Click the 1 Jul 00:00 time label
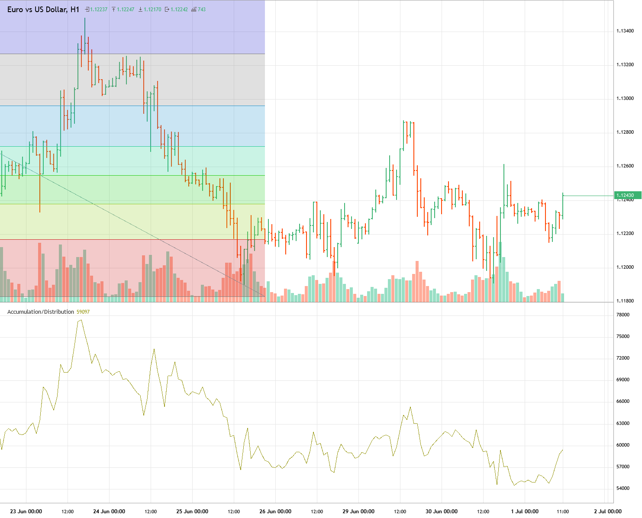Image resolution: width=642 pixels, height=518 pixels. (x=525, y=512)
